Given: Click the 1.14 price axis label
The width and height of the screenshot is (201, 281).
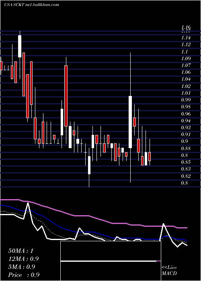Looking at the screenshot, I should pos(186,38).
